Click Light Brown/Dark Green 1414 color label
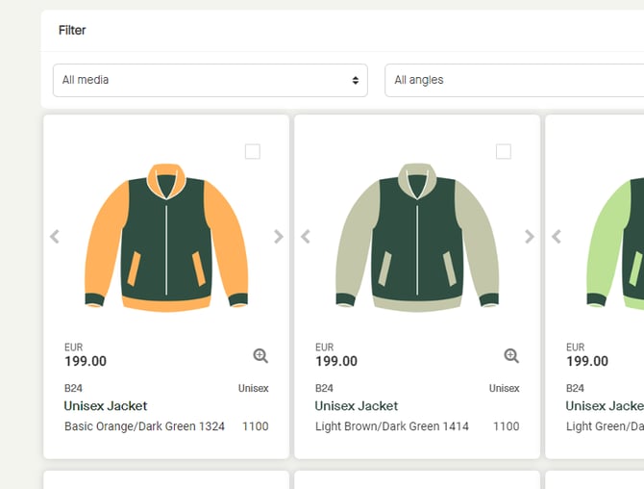Image resolution: width=644 pixels, height=489 pixels. pos(392,426)
